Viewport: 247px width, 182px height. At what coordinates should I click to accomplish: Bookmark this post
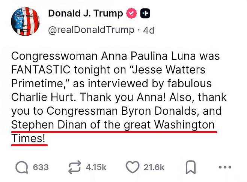(x=191, y=167)
